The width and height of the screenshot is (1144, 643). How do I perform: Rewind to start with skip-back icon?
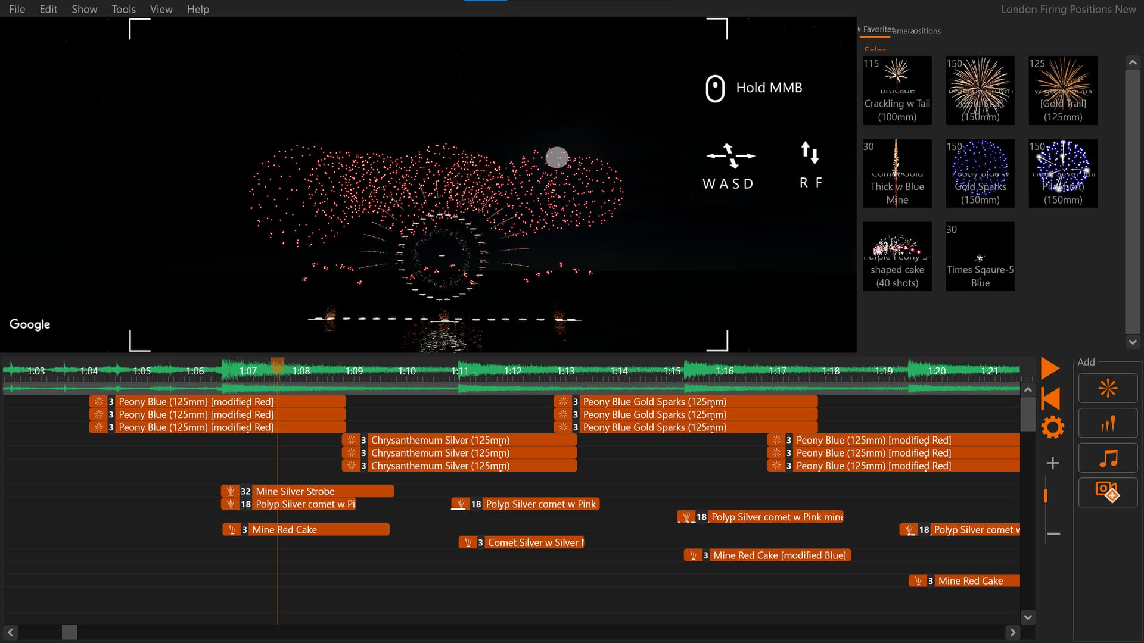(x=1050, y=398)
